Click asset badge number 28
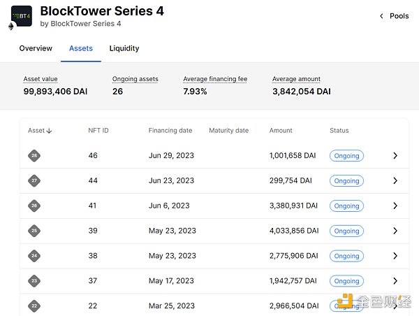The image size is (419, 316). [x=34, y=155]
